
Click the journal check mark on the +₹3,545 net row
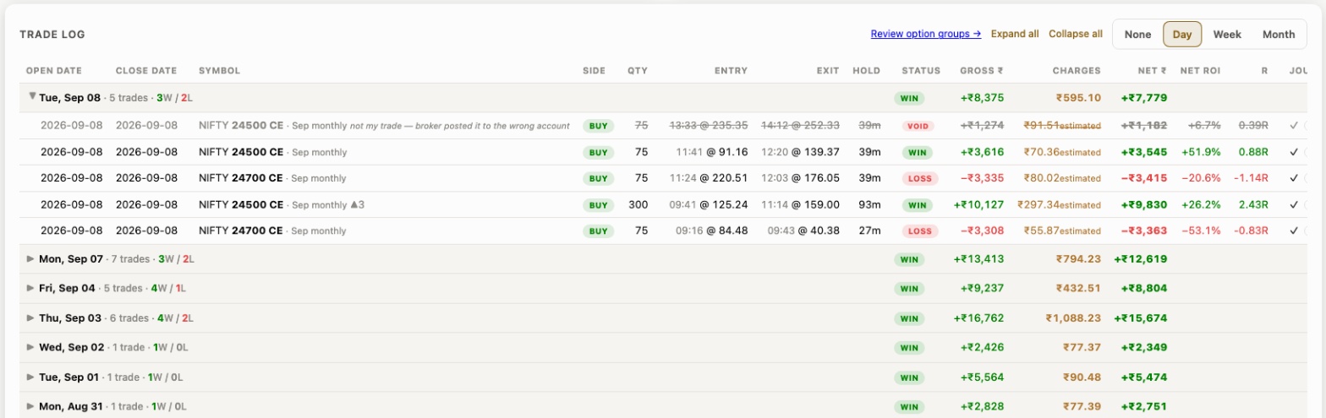[1294, 153]
